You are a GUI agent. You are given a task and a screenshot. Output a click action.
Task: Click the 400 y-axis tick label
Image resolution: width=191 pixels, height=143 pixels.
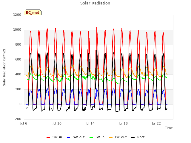click(x=18, y=74)
